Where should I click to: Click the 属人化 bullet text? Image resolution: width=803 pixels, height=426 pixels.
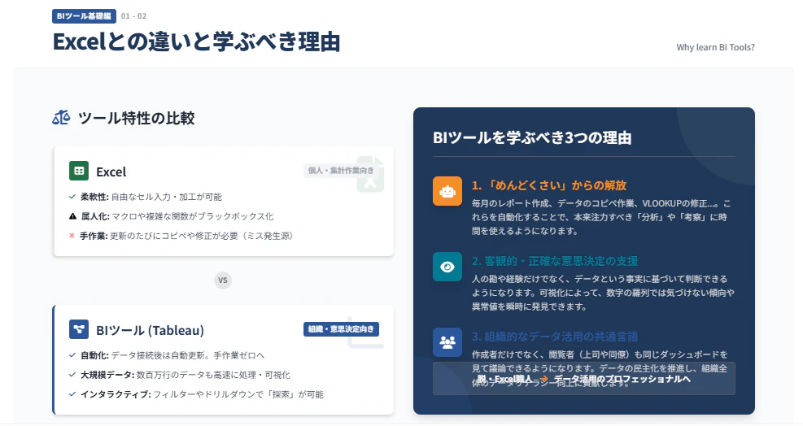[177, 216]
